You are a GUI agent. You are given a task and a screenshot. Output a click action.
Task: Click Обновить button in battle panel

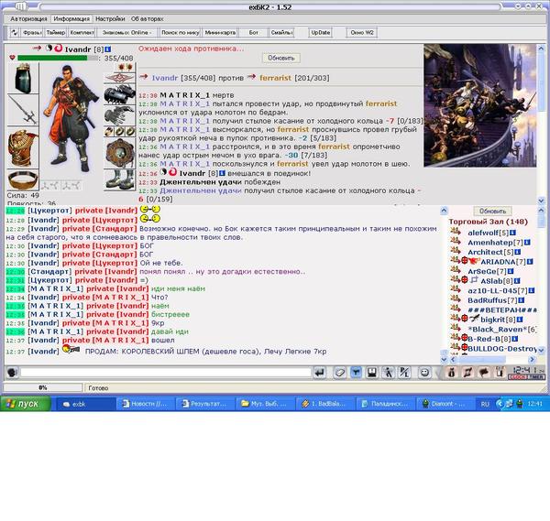pos(281,58)
